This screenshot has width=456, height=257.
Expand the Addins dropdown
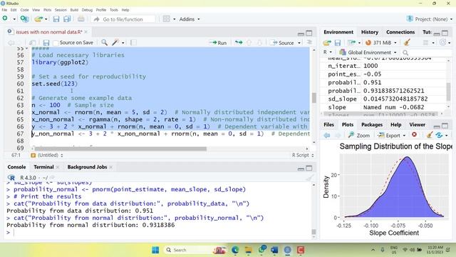(190, 19)
